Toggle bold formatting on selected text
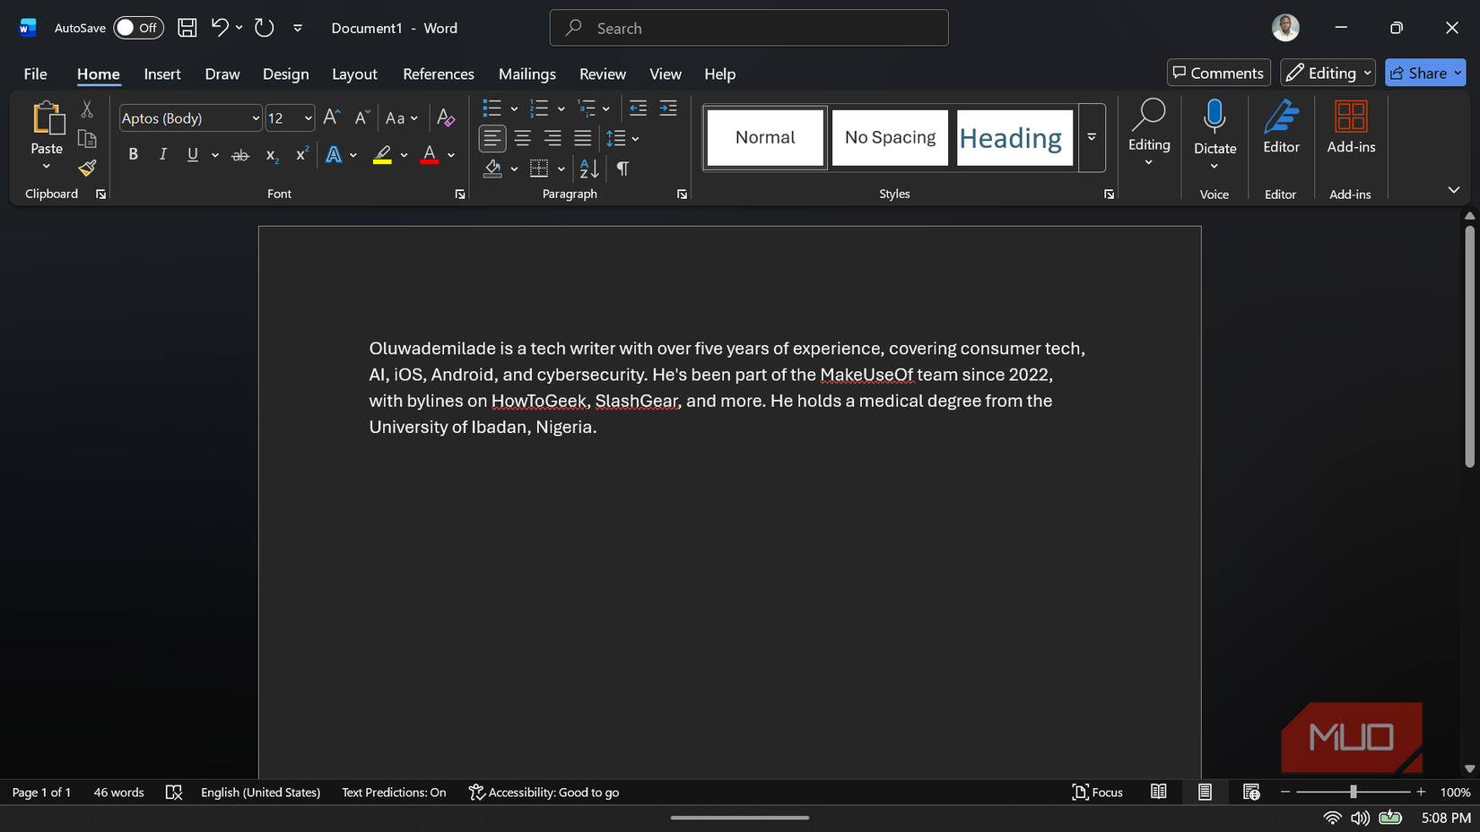Image resolution: width=1480 pixels, height=832 pixels. pyautogui.click(x=133, y=154)
